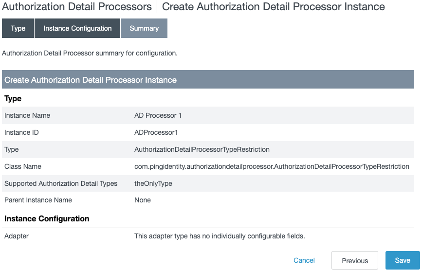Click the Authorization Detail Processors page title

coord(77,7)
